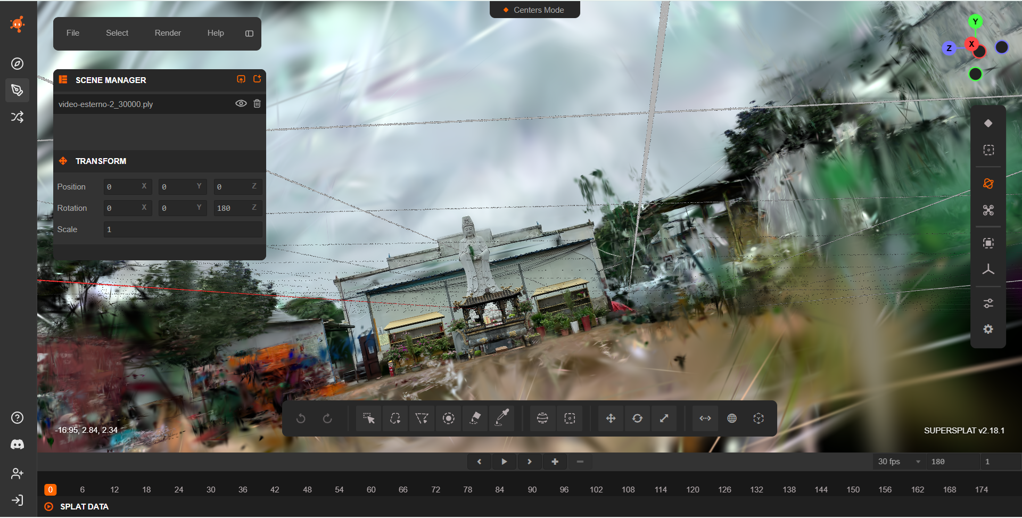Hide video-esterno-2_30000.ply splat

[241, 103]
